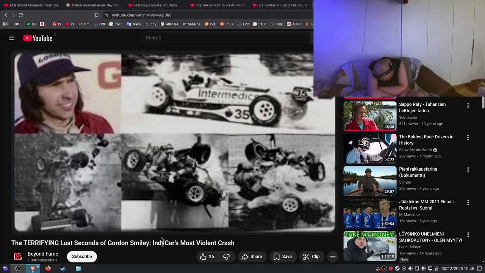This screenshot has height=273, width=485.
Task: Open options for LÖYSINKÖ UNELMIENI SÄHKÖAUTON video
Action: point(468,235)
